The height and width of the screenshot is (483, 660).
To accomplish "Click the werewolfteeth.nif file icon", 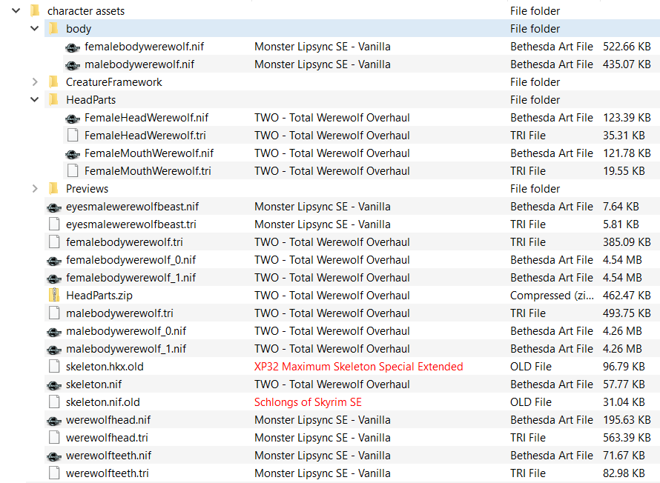I will click(x=54, y=456).
